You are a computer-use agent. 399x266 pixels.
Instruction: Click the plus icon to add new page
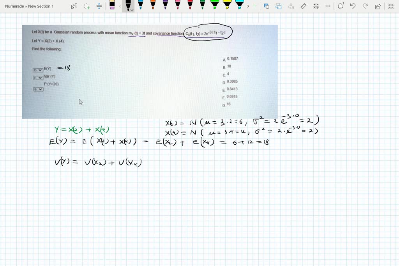pos(255,6)
